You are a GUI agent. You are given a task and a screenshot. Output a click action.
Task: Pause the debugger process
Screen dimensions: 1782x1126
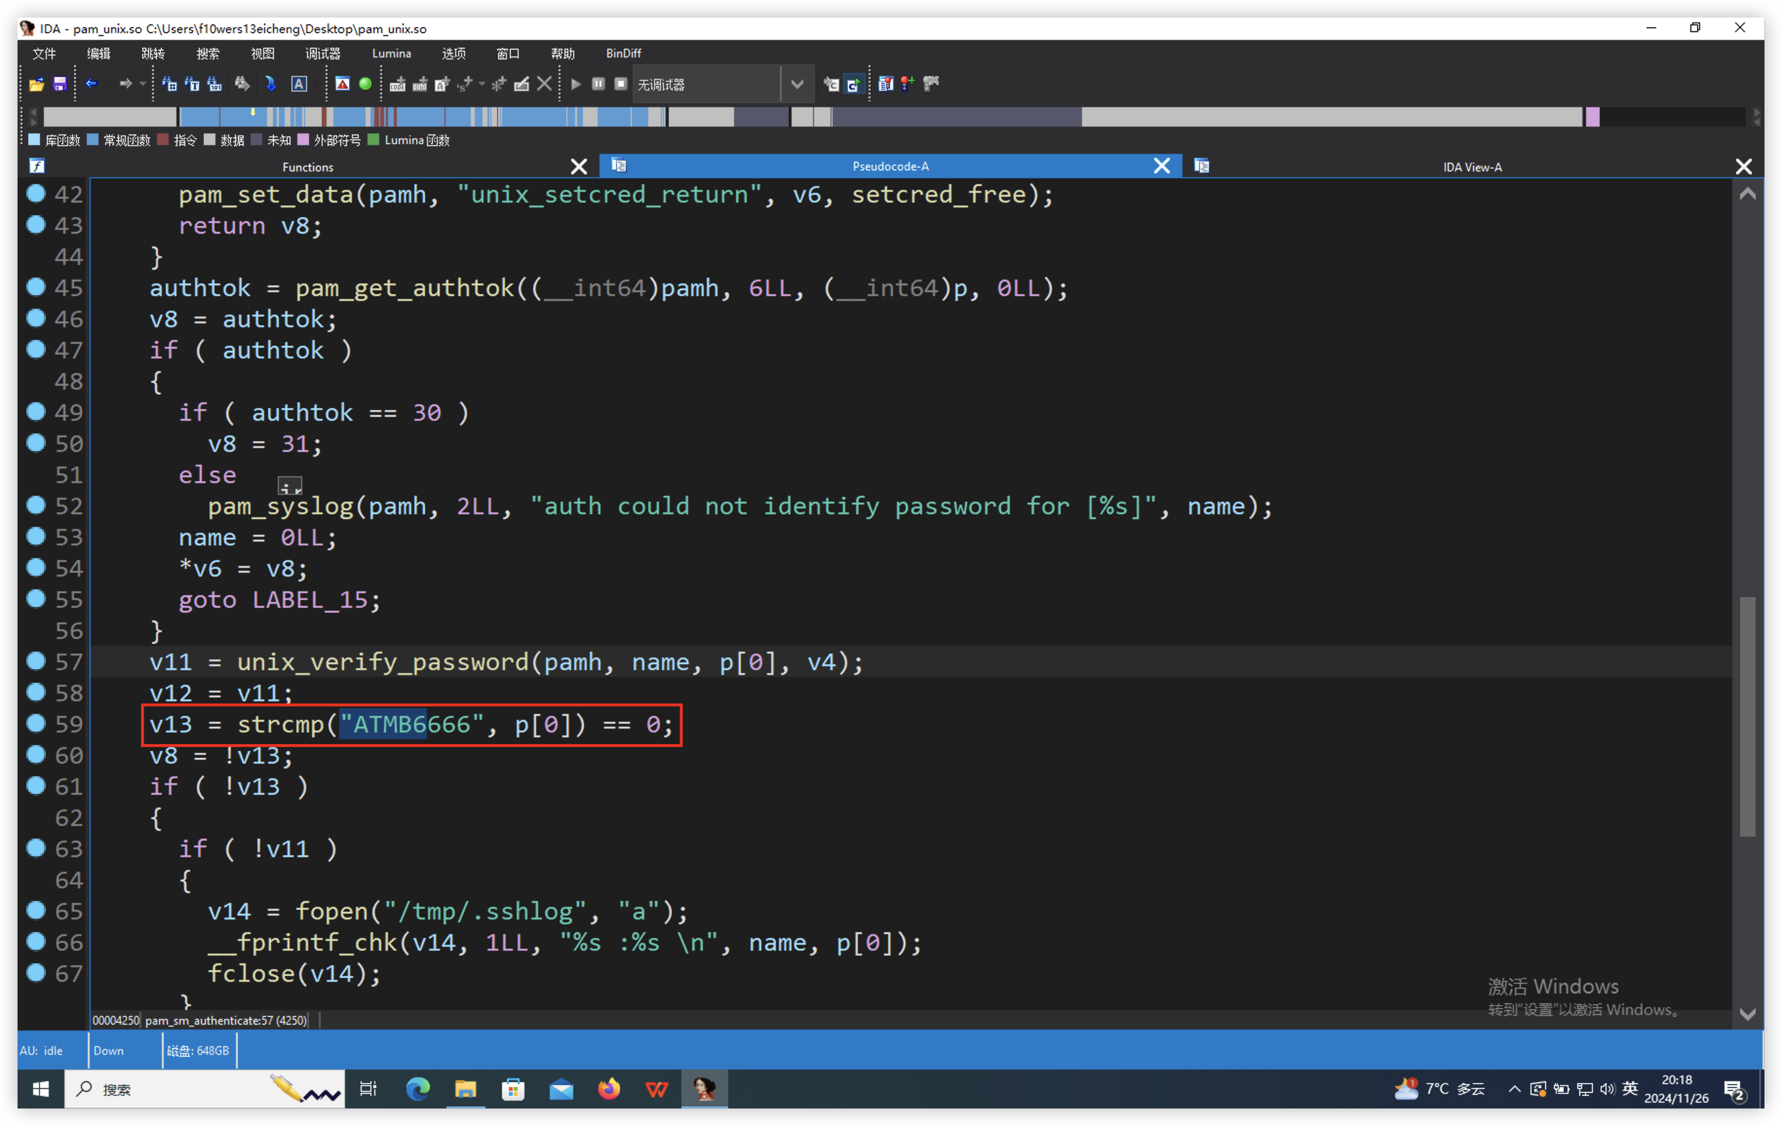tap(599, 84)
